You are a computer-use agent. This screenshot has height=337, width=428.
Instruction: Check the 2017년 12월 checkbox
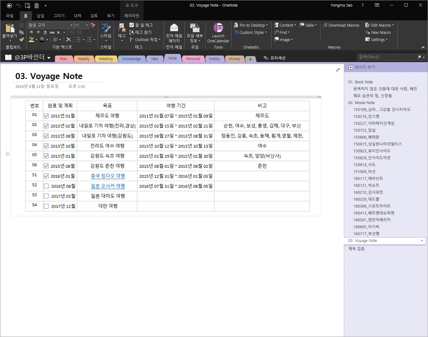pos(46,206)
